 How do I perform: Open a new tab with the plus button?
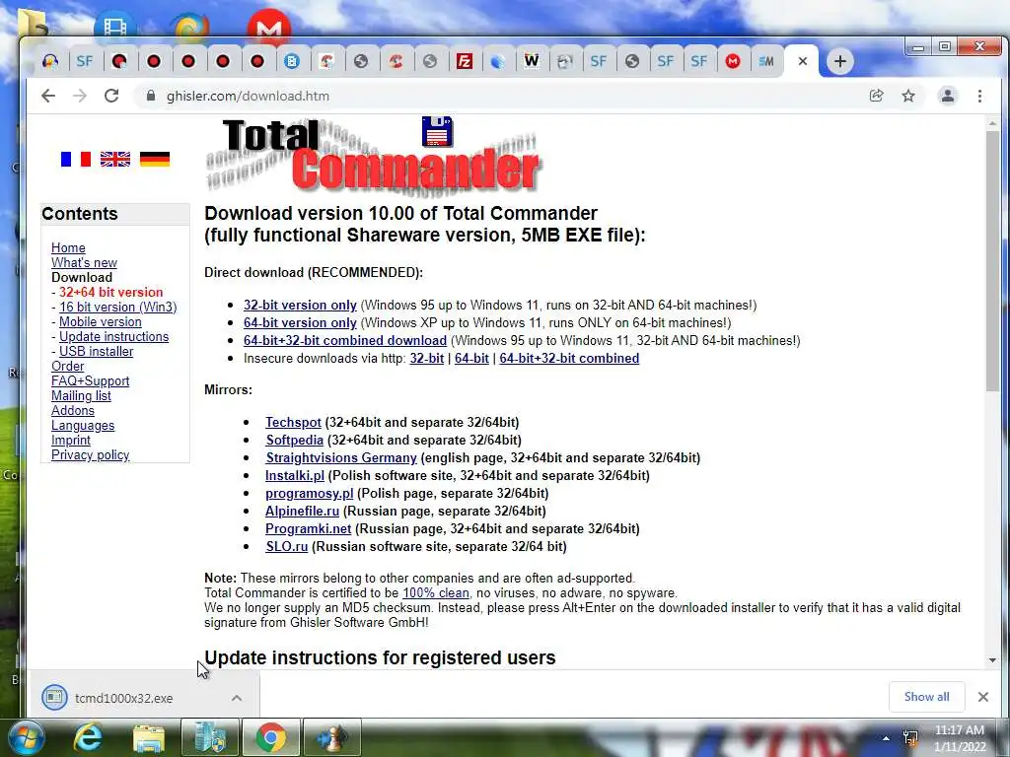[x=840, y=61]
